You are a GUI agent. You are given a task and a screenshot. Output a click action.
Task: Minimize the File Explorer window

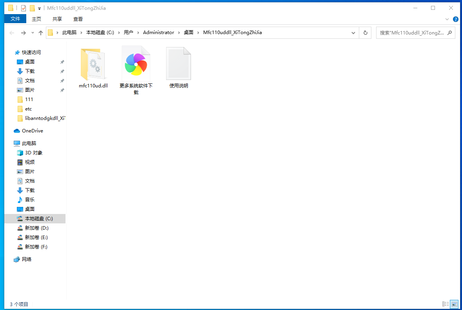(x=415, y=8)
